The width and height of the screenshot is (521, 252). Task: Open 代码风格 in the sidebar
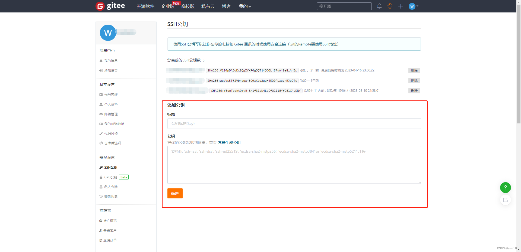click(111, 134)
